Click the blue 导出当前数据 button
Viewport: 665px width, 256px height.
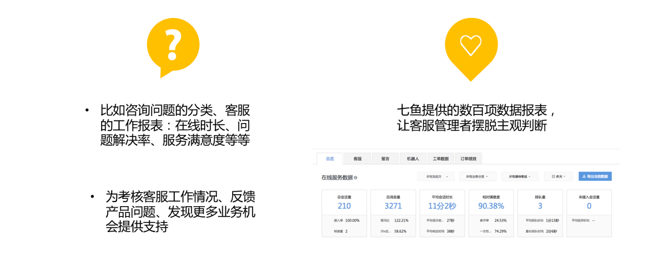pyautogui.click(x=595, y=176)
